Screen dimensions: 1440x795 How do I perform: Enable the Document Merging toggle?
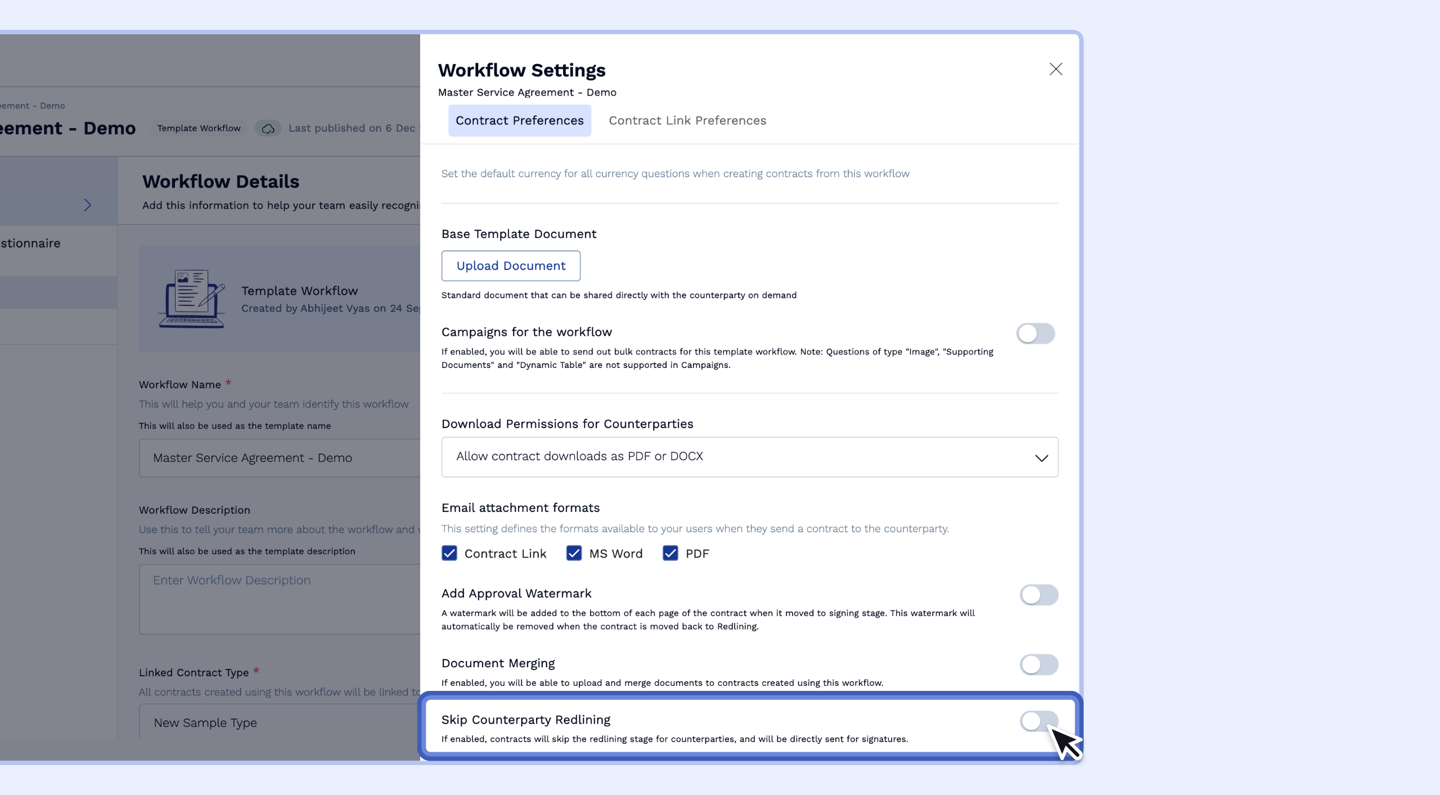pos(1038,664)
